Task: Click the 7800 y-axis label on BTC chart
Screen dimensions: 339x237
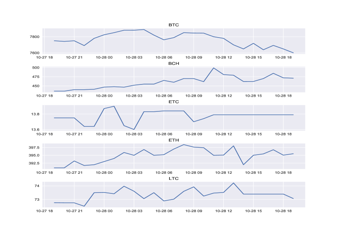Action: click(34, 37)
